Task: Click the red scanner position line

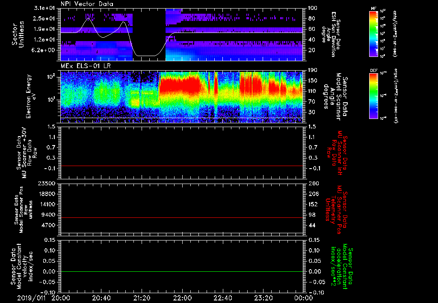Action: click(x=181, y=217)
